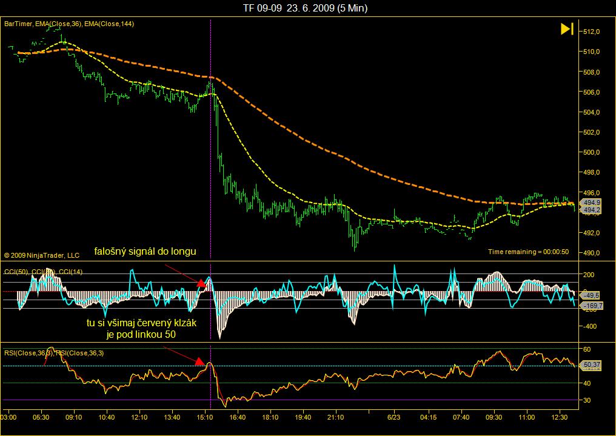Click the 40 level on the RSI axis

pyautogui.click(x=587, y=383)
